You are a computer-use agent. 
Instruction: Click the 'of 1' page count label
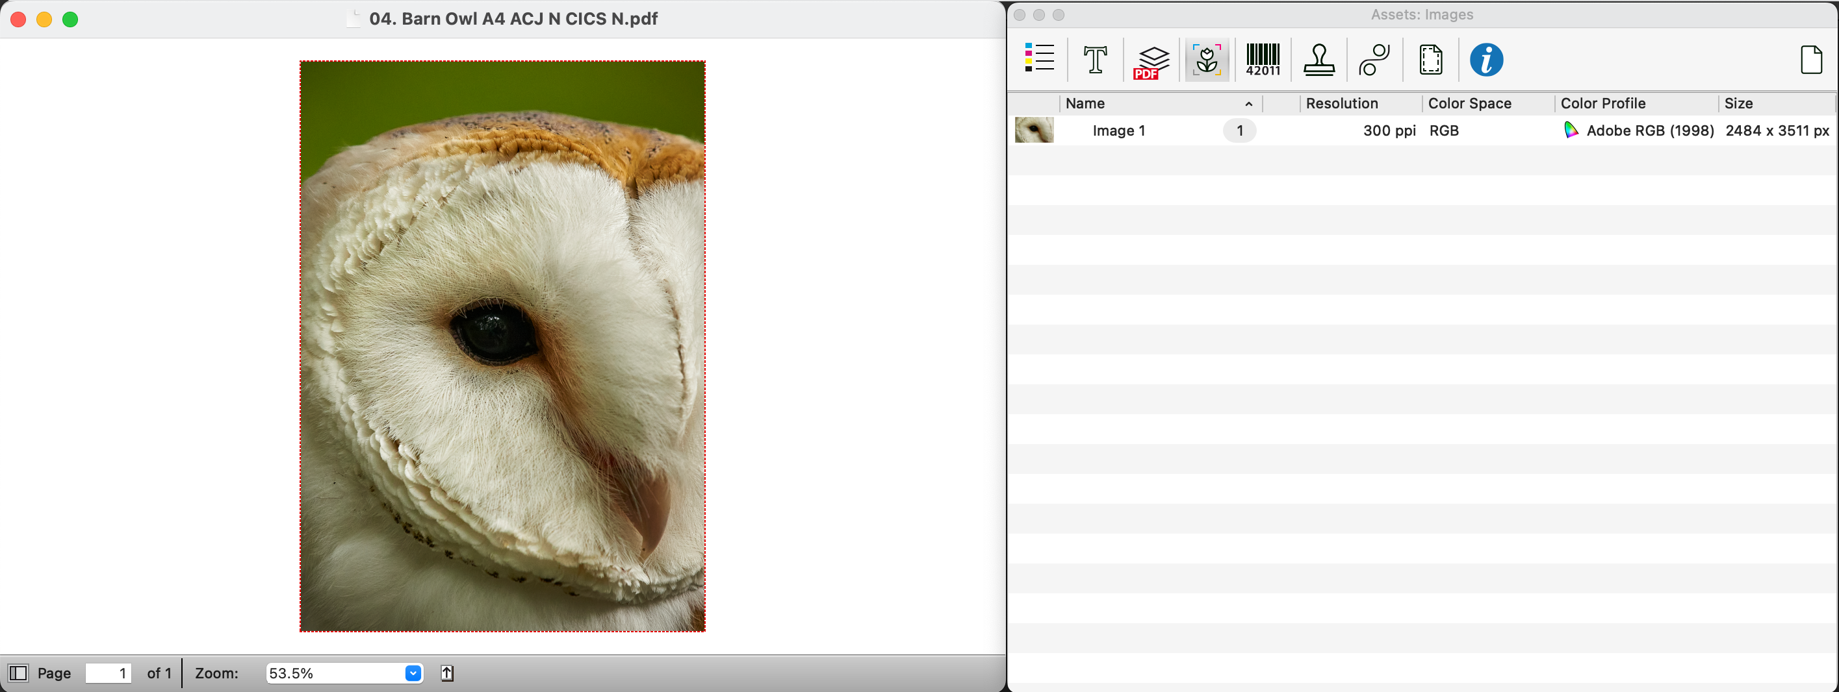[x=159, y=673]
